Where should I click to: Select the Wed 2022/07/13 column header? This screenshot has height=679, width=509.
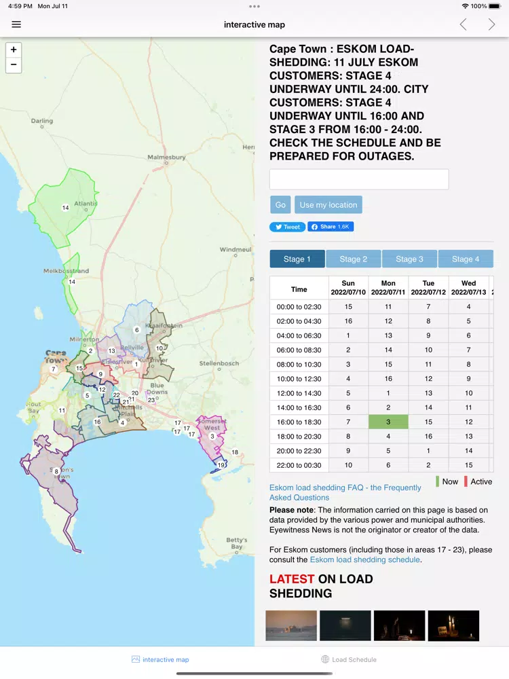469,287
